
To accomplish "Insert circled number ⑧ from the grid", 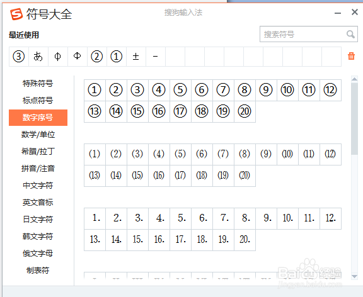I will (245, 90).
